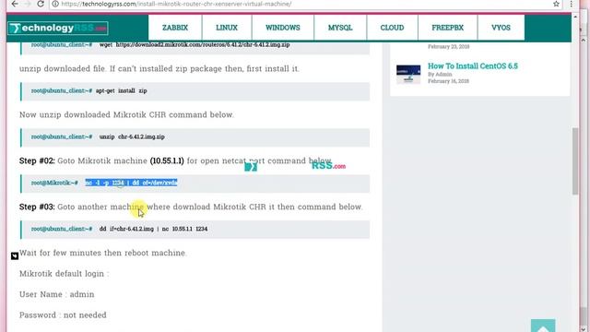Image resolution: width=590 pixels, height=332 pixels.
Task: Bookmark this page with the star icon
Action: tap(556, 4)
